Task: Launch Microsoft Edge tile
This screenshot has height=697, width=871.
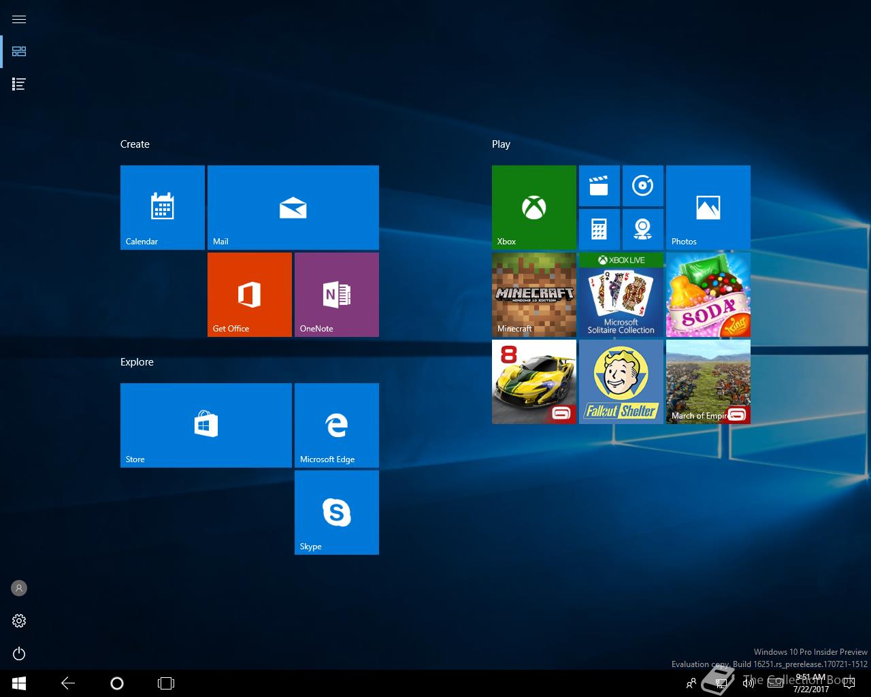Action: tap(337, 425)
